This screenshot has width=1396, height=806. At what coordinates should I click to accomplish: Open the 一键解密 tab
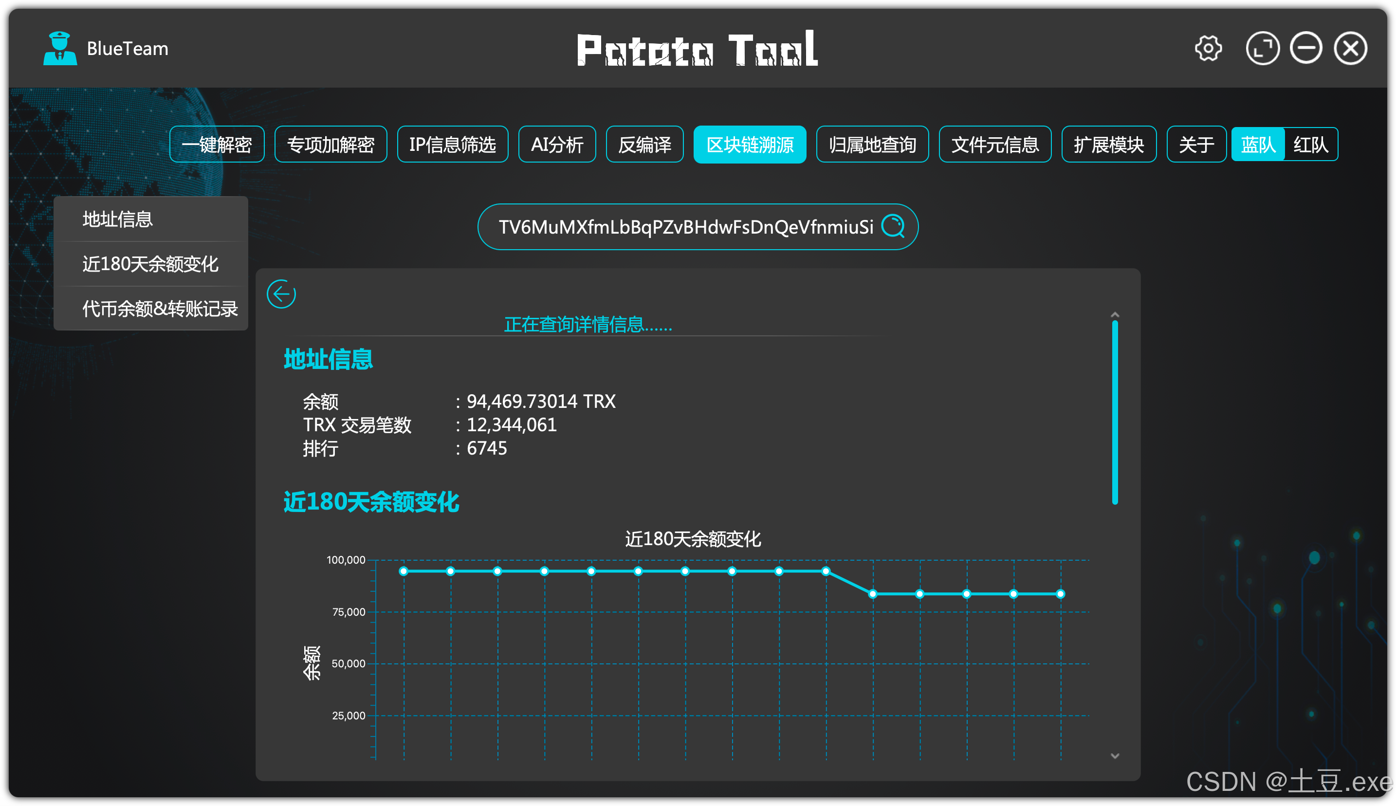[217, 145]
